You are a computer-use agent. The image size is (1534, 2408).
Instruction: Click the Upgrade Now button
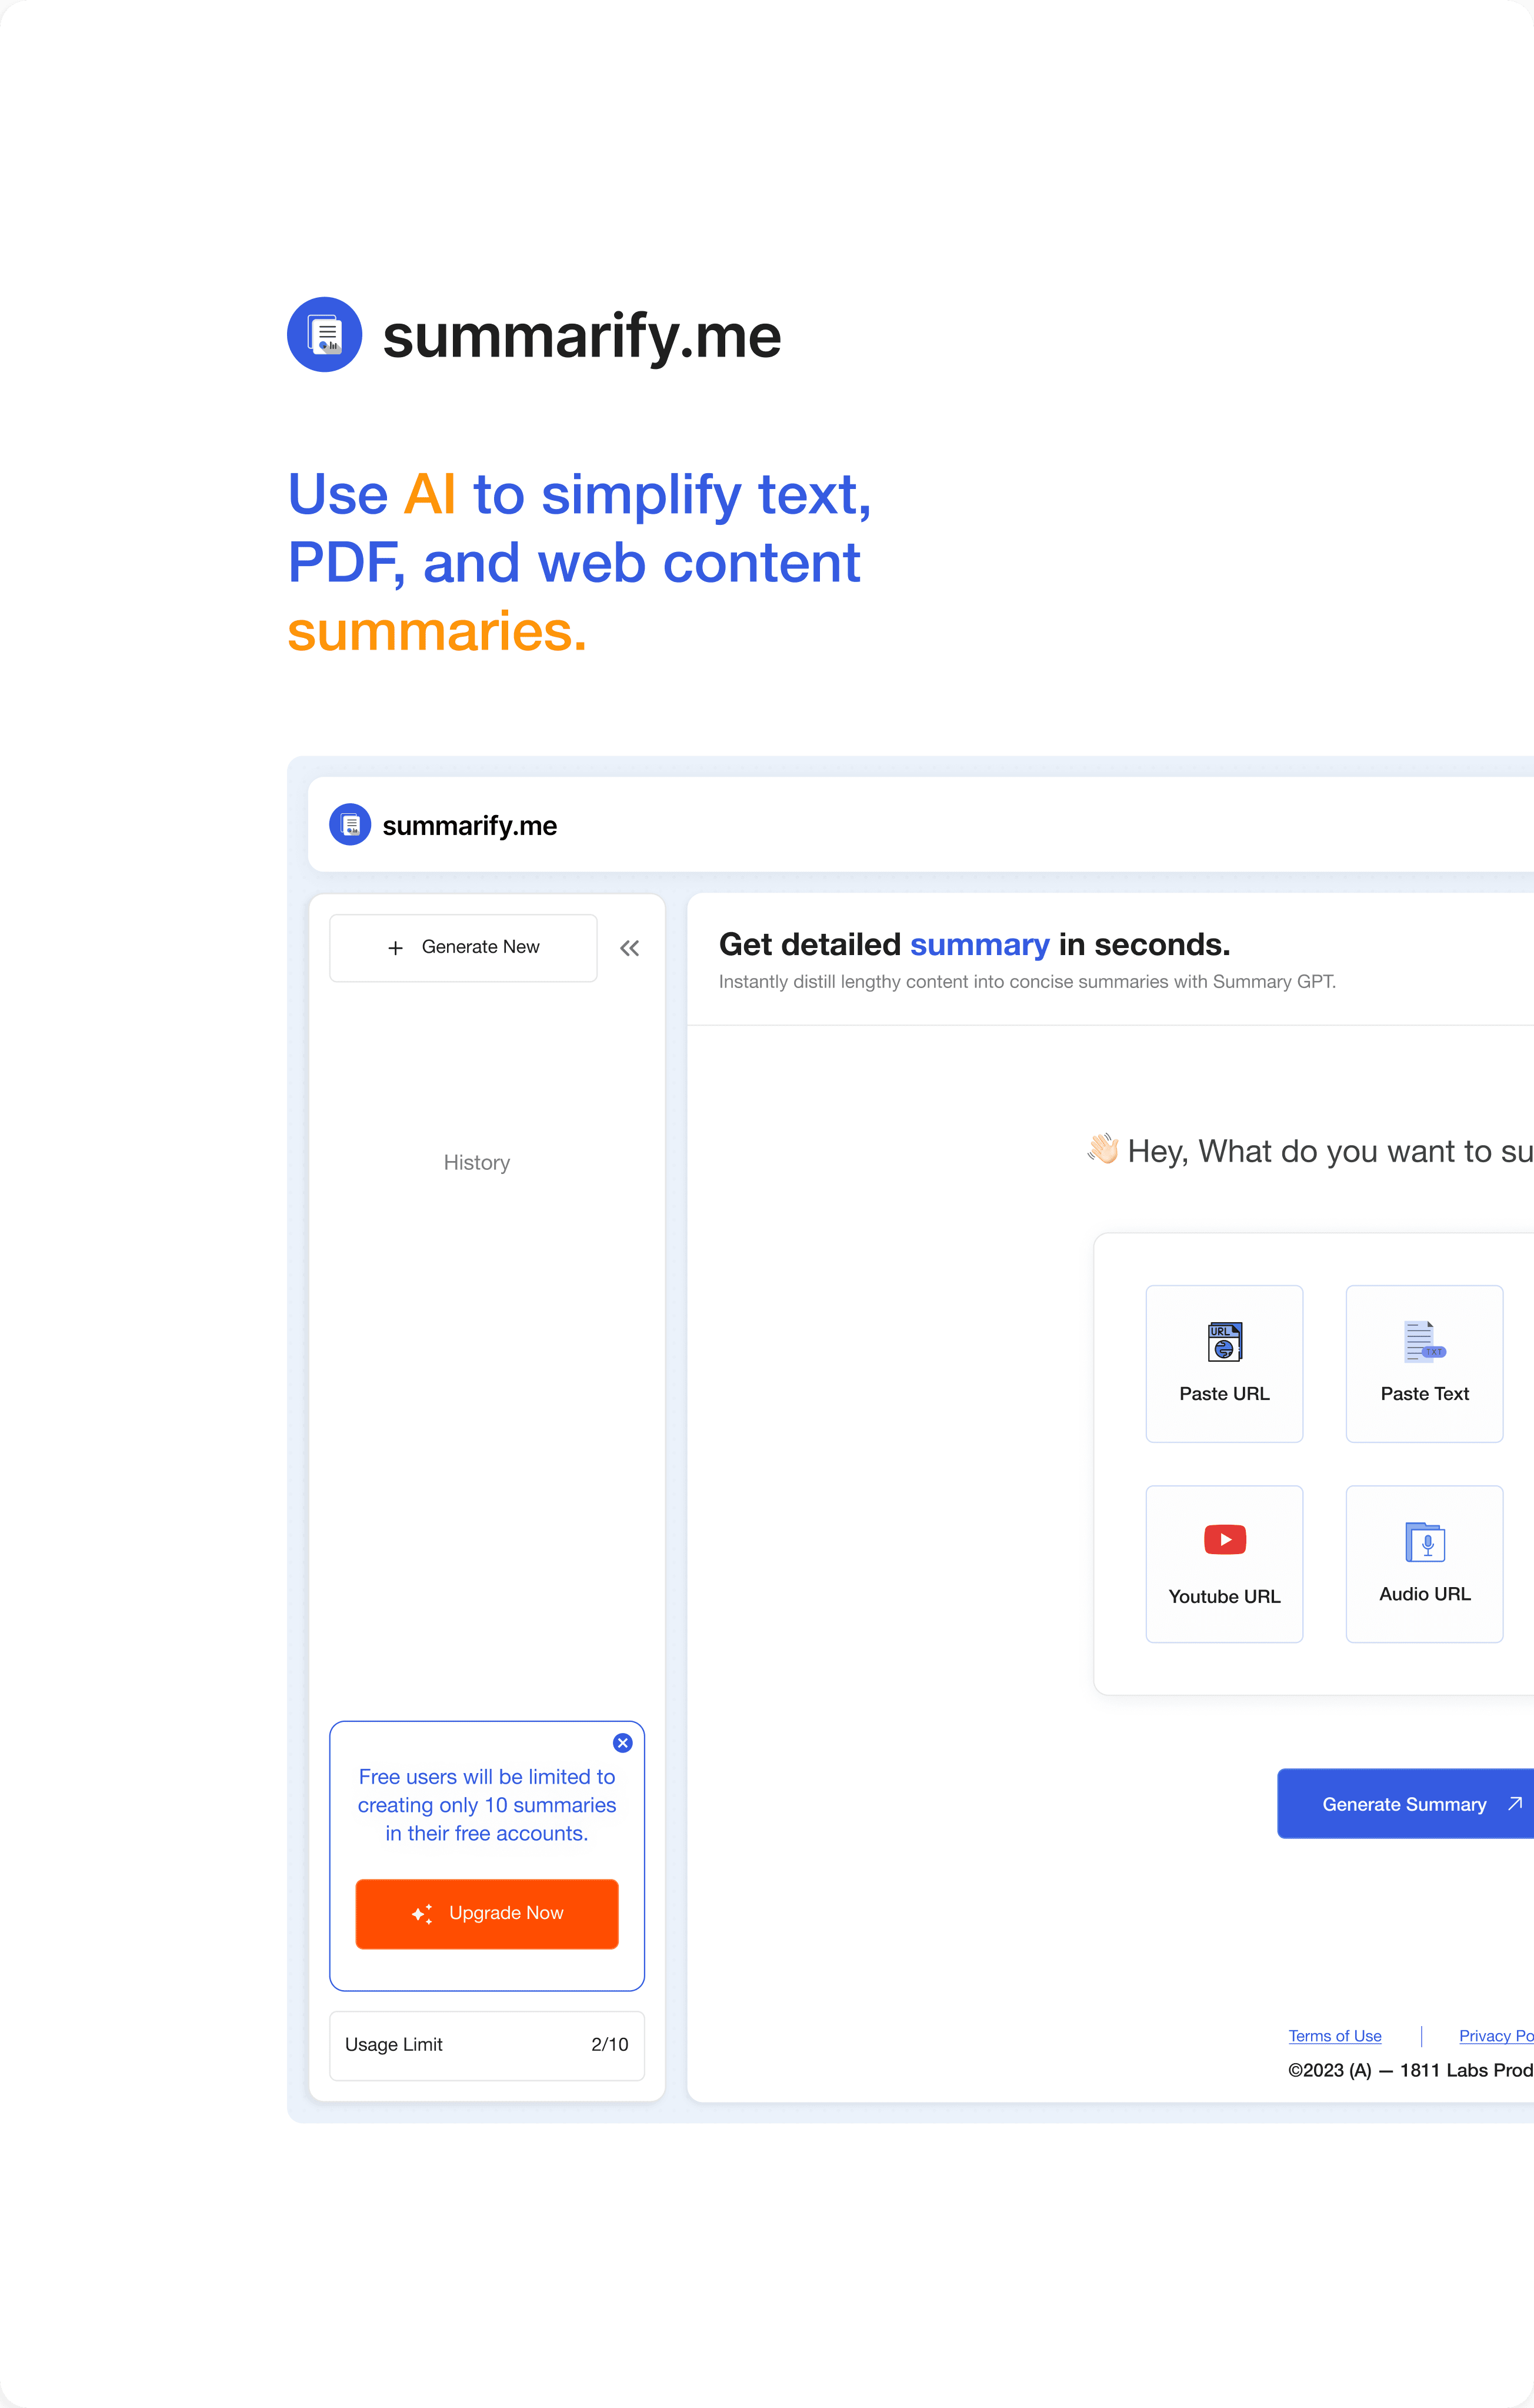pos(486,1914)
